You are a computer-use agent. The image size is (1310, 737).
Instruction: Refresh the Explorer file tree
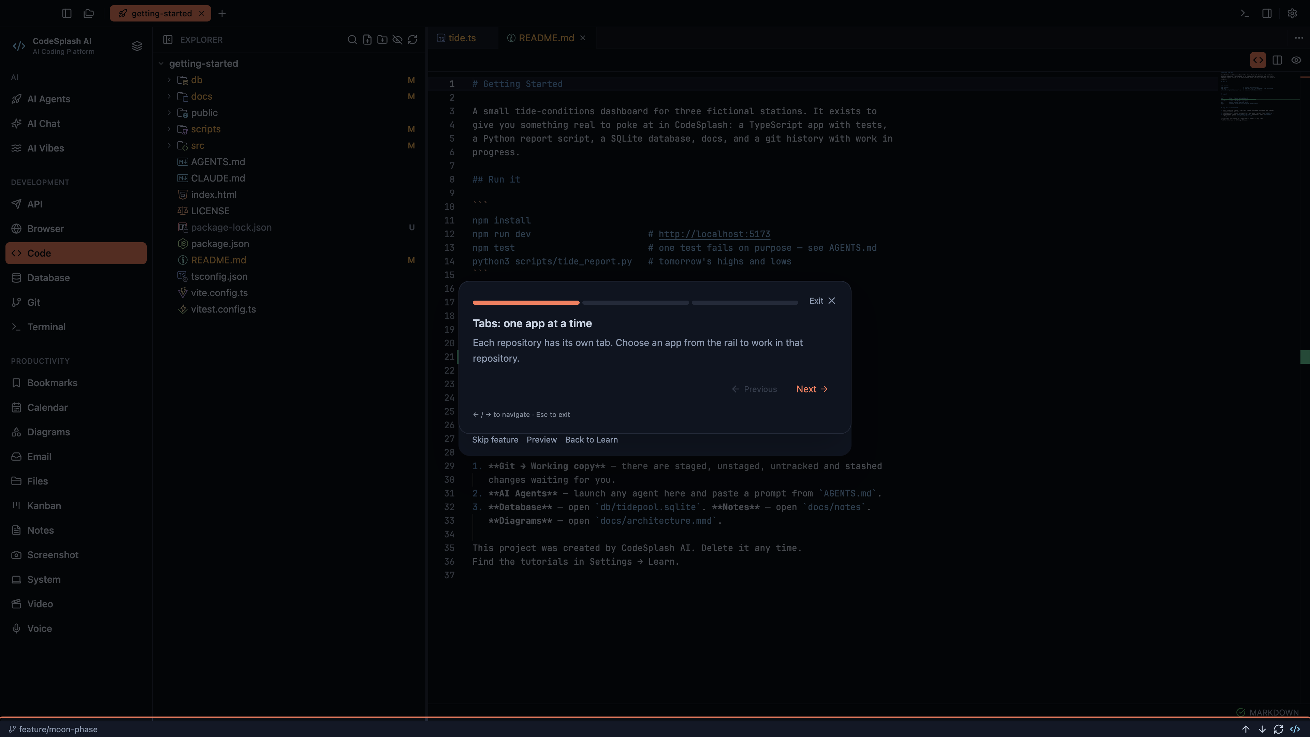412,40
